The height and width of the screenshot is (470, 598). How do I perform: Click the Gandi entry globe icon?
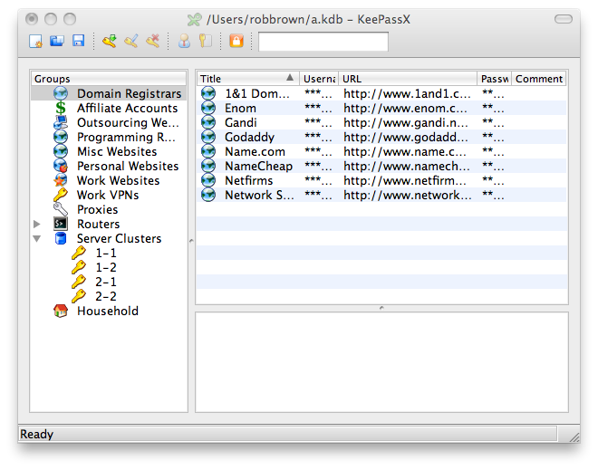(208, 122)
